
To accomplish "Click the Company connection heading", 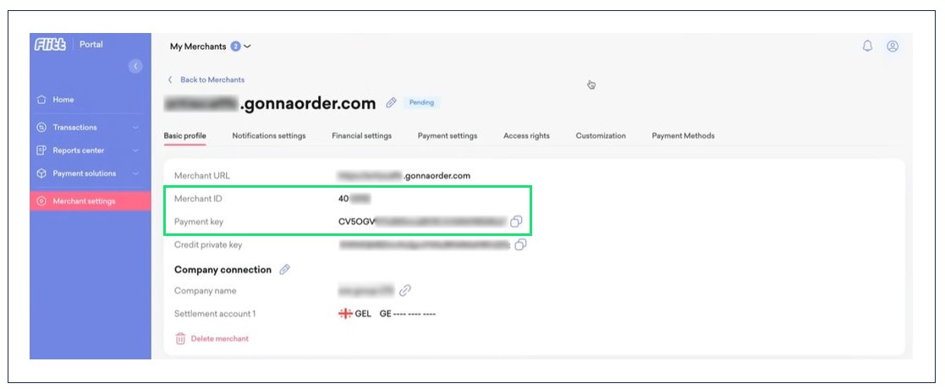I will tap(223, 270).
